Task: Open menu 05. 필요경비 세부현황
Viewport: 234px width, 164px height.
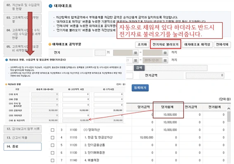Action: coord(23,48)
